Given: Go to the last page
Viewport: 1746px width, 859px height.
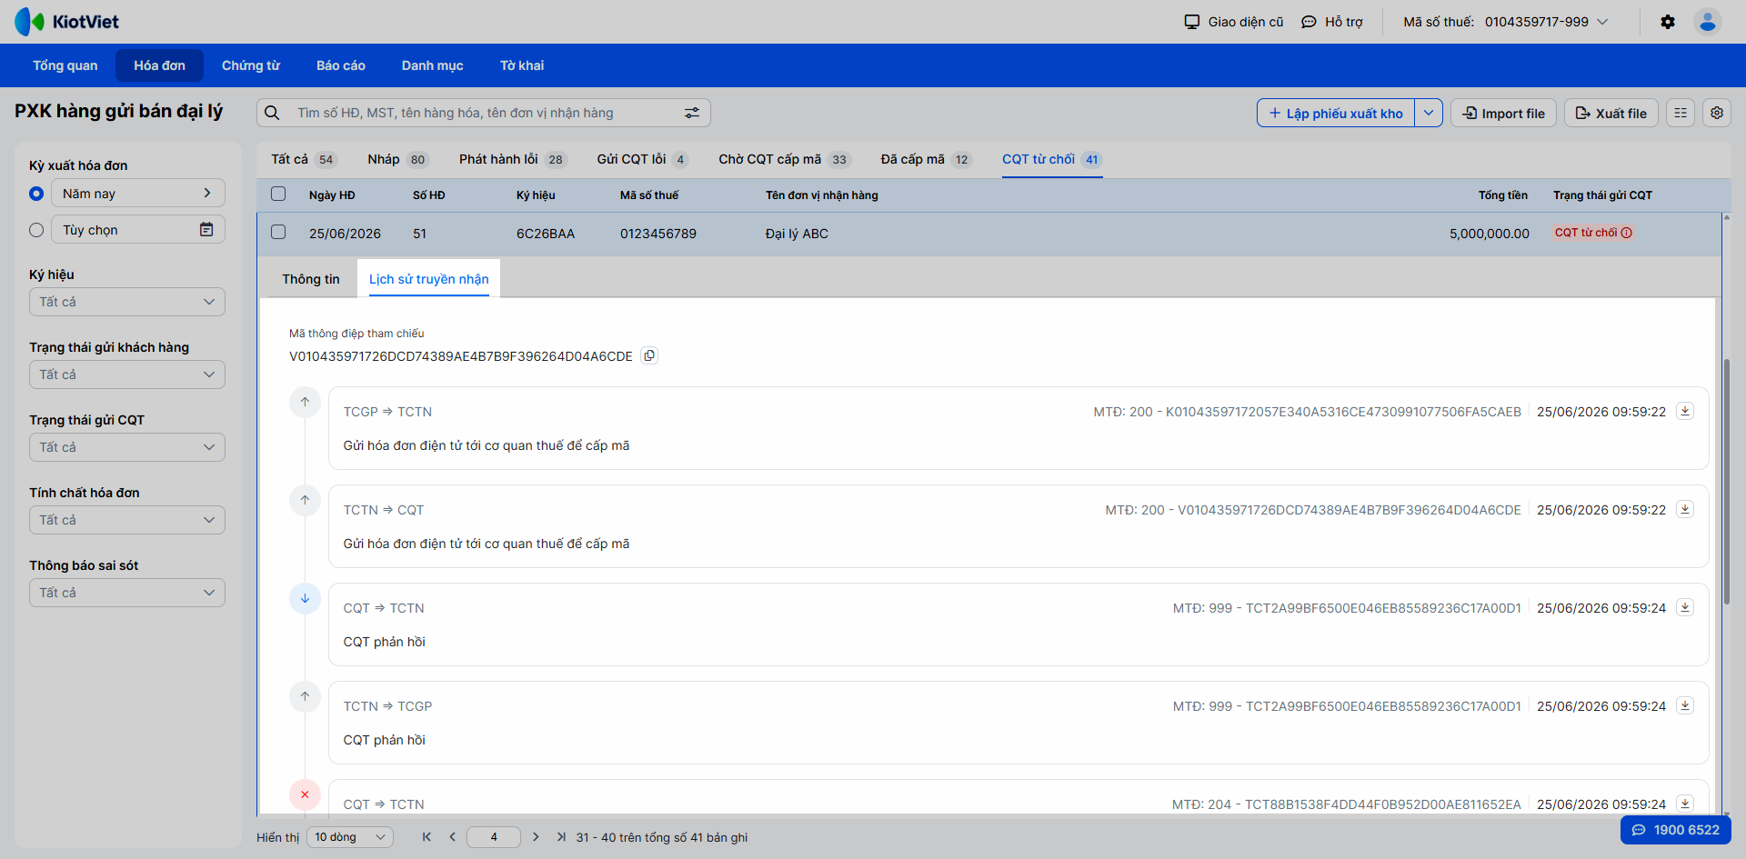Looking at the screenshot, I should pos(561,837).
